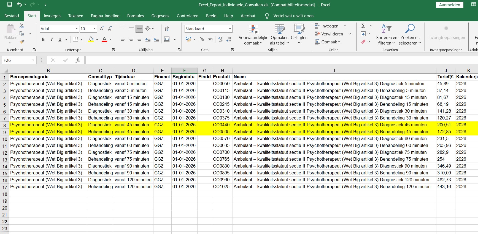The image size is (478, 234).
Task: Click the AutoSum sigma icon
Action: (x=363, y=26)
